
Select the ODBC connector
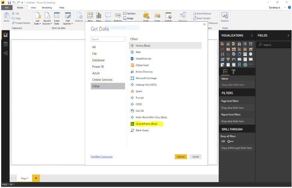[165, 104]
